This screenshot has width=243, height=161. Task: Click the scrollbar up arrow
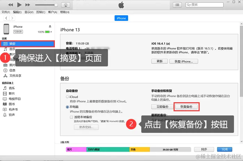click(x=241, y=24)
